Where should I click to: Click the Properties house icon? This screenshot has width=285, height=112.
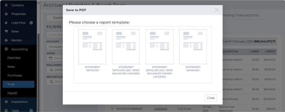6,14
